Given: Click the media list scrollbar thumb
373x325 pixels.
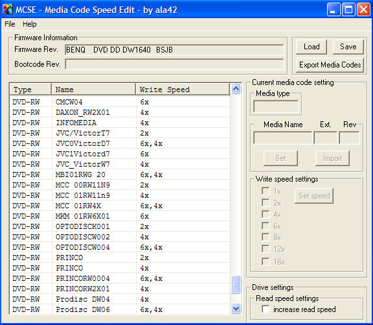Looking at the screenshot, I should point(236,284).
